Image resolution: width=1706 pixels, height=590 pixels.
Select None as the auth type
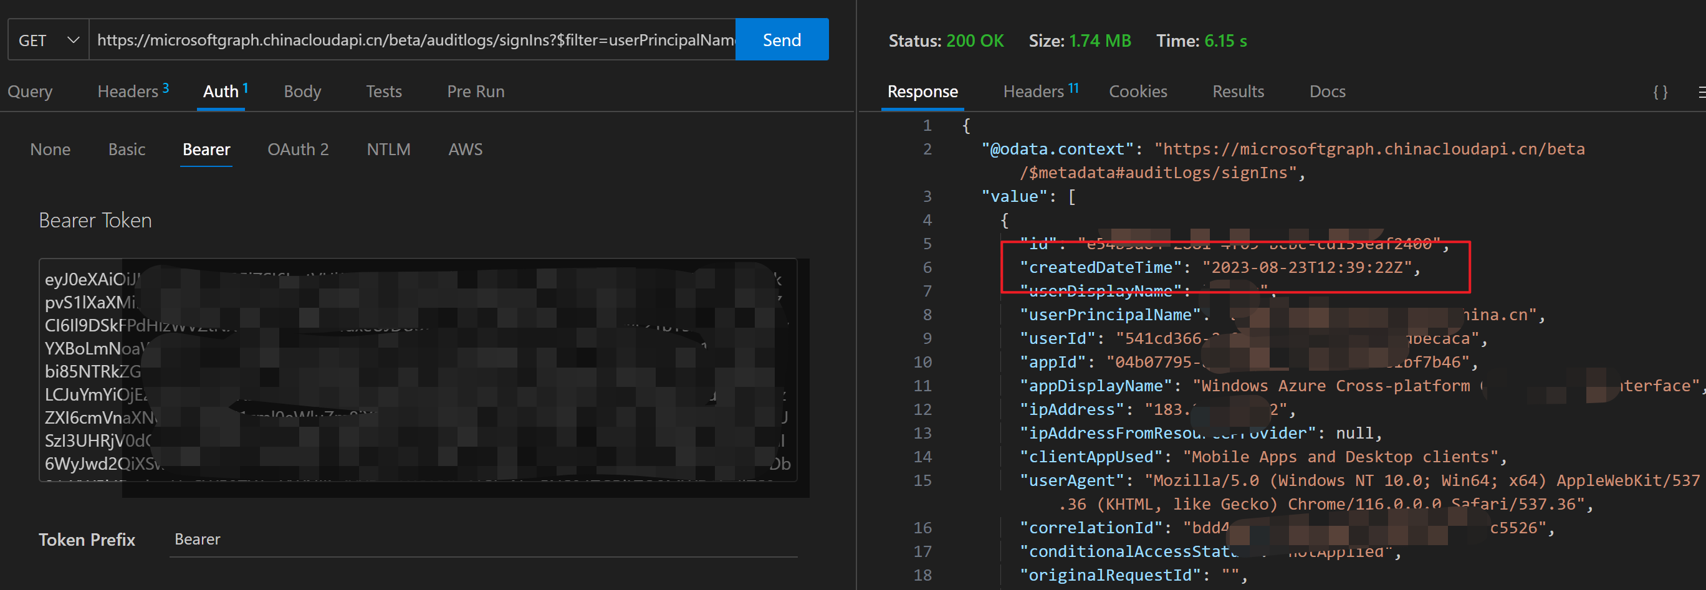click(50, 149)
